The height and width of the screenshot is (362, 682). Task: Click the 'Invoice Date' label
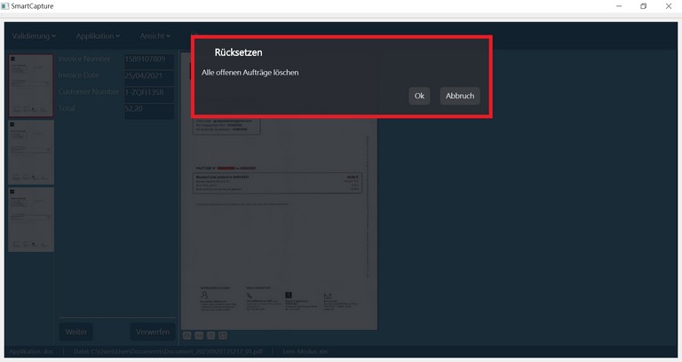[79, 75]
